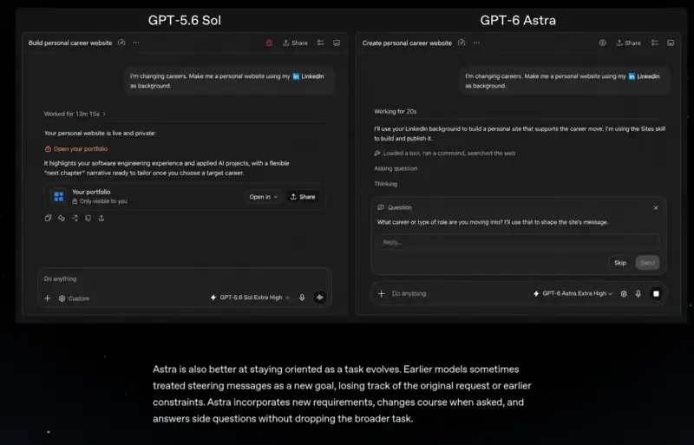Click the plus attach icon in Sol composer
This screenshot has height=445, width=694.
click(x=48, y=298)
